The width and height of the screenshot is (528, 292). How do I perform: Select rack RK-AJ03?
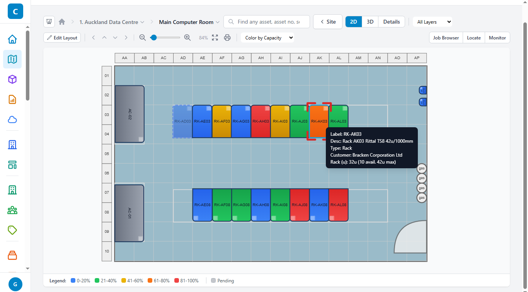click(x=300, y=121)
